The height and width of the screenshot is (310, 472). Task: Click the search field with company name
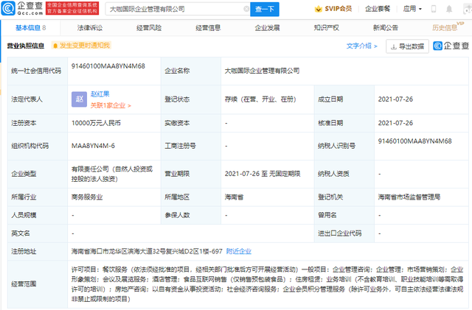(x=178, y=9)
